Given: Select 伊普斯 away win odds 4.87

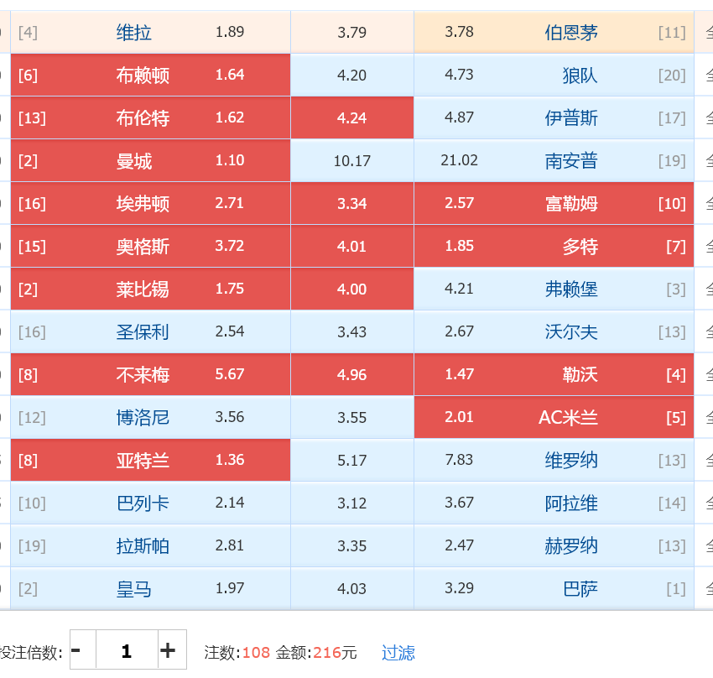Looking at the screenshot, I should tap(554, 117).
